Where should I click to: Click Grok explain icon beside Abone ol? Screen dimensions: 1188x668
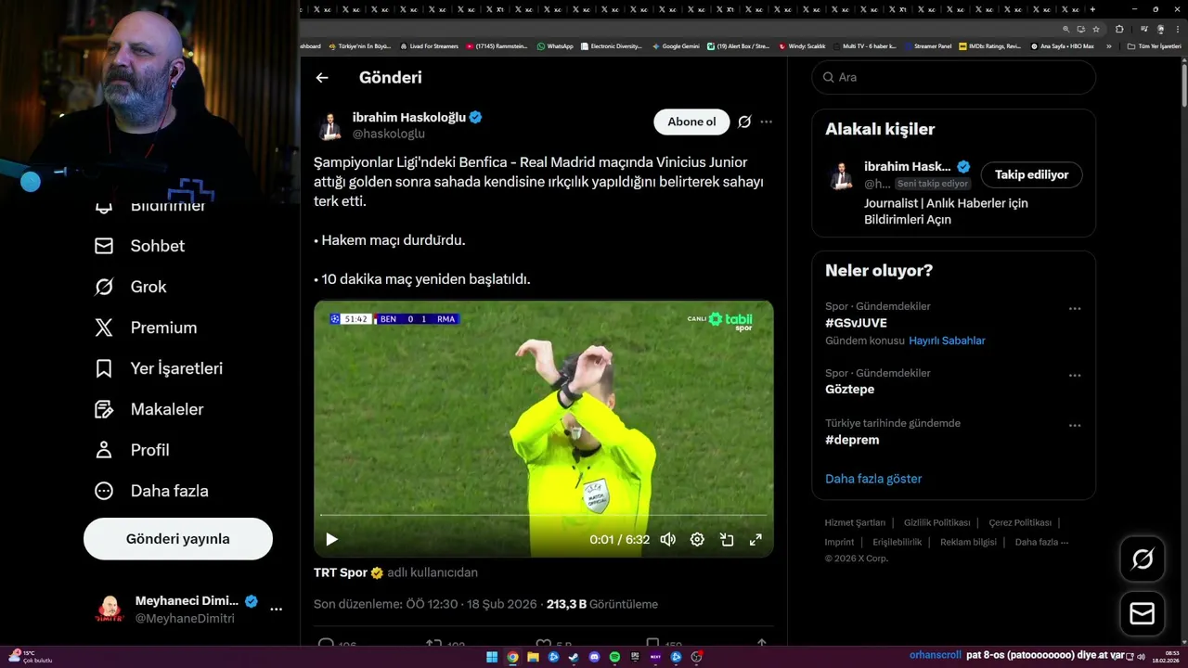point(744,122)
